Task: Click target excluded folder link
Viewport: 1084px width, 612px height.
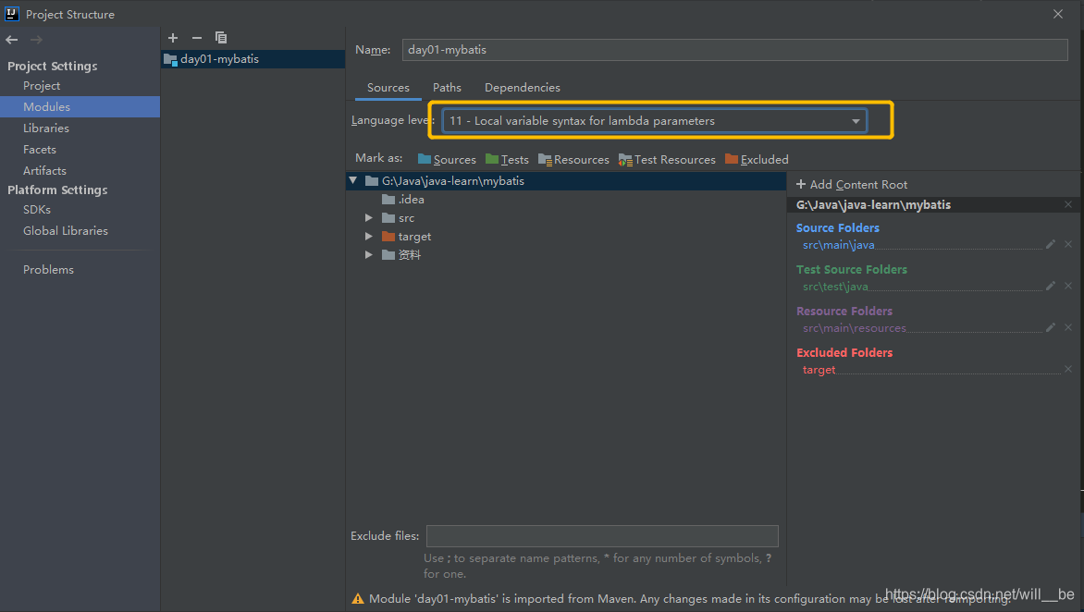Action: coord(819,370)
